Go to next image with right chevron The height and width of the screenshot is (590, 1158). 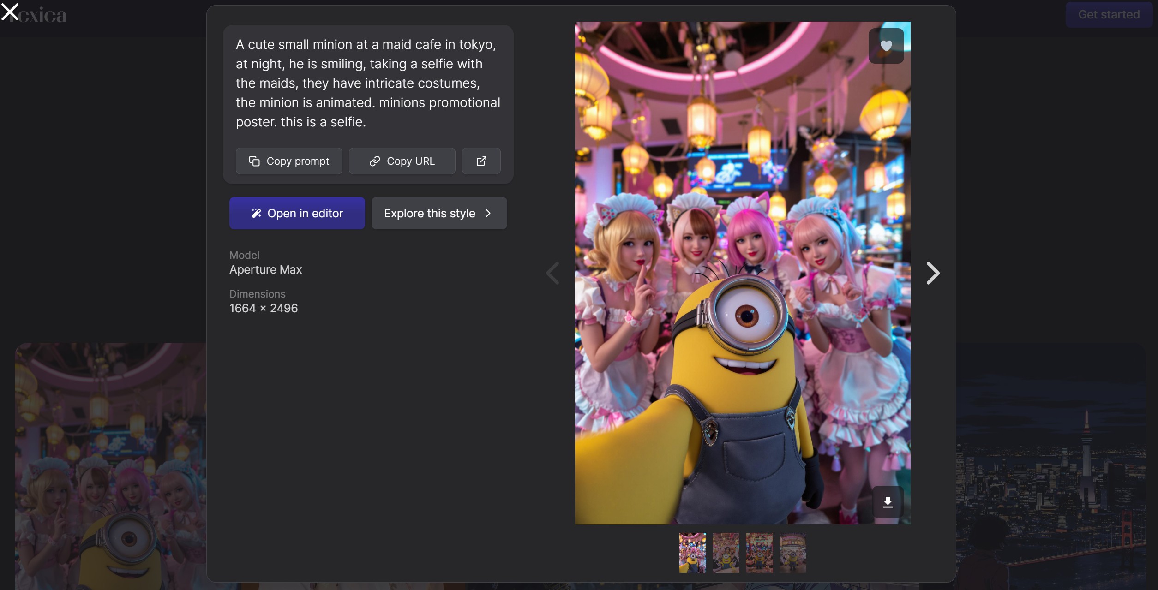[932, 273]
